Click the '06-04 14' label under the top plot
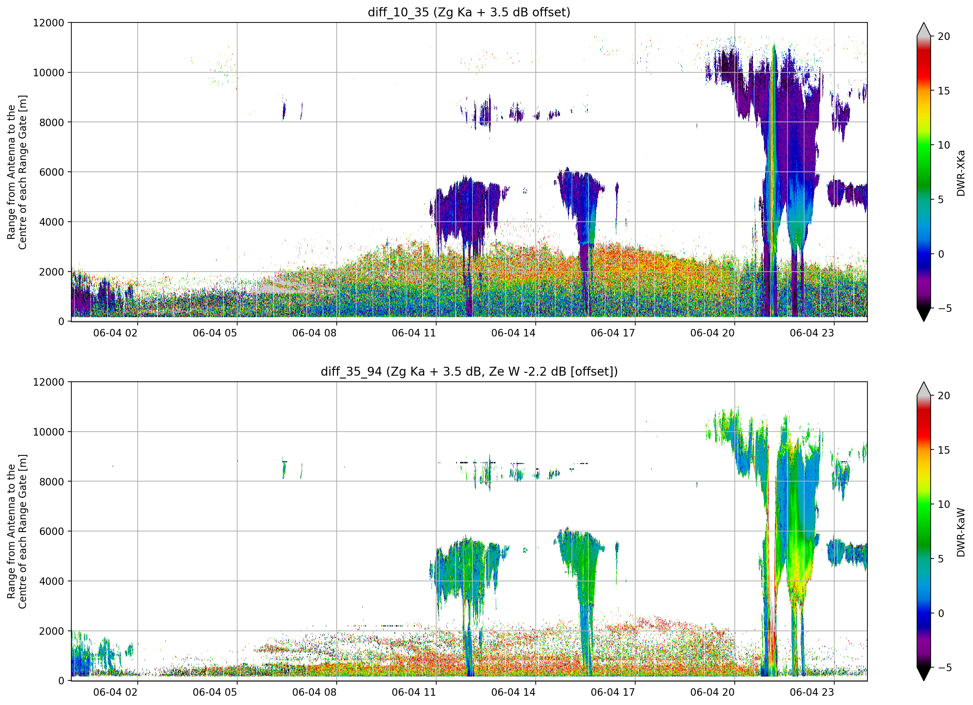Viewport: 973px width, 705px height. pos(514,333)
